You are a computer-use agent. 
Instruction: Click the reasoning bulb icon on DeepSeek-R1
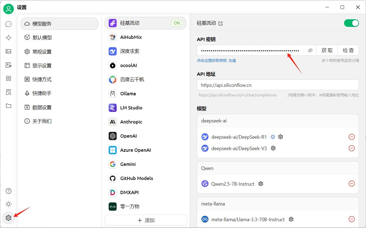tap(273, 137)
